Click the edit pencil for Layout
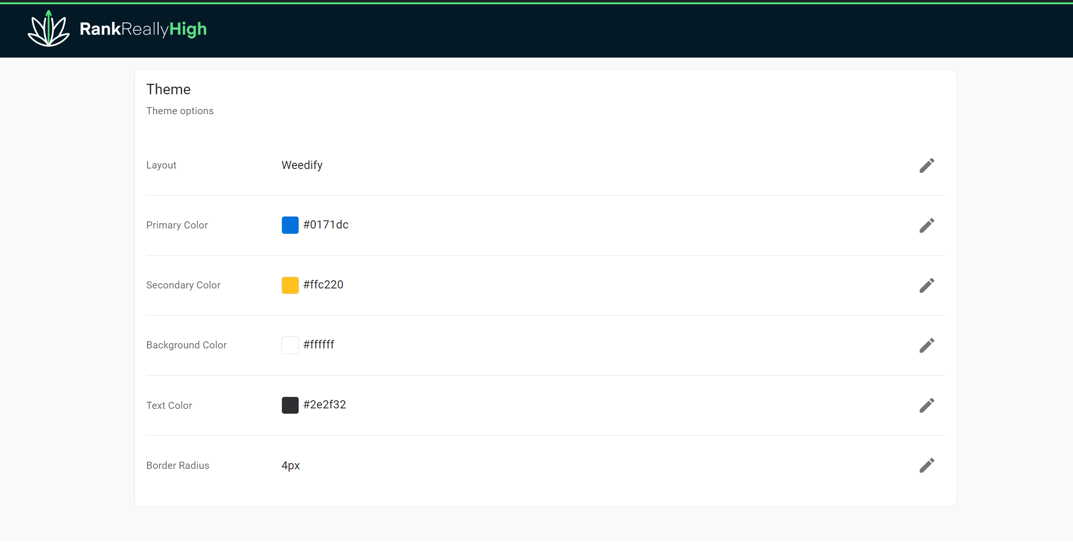Viewport: 1073px width, 555px height. (927, 166)
